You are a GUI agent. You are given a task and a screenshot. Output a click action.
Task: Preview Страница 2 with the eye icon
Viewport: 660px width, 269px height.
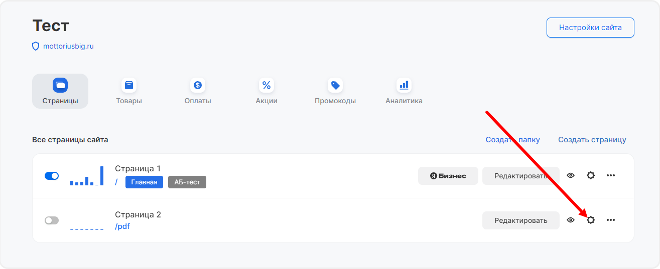click(571, 220)
